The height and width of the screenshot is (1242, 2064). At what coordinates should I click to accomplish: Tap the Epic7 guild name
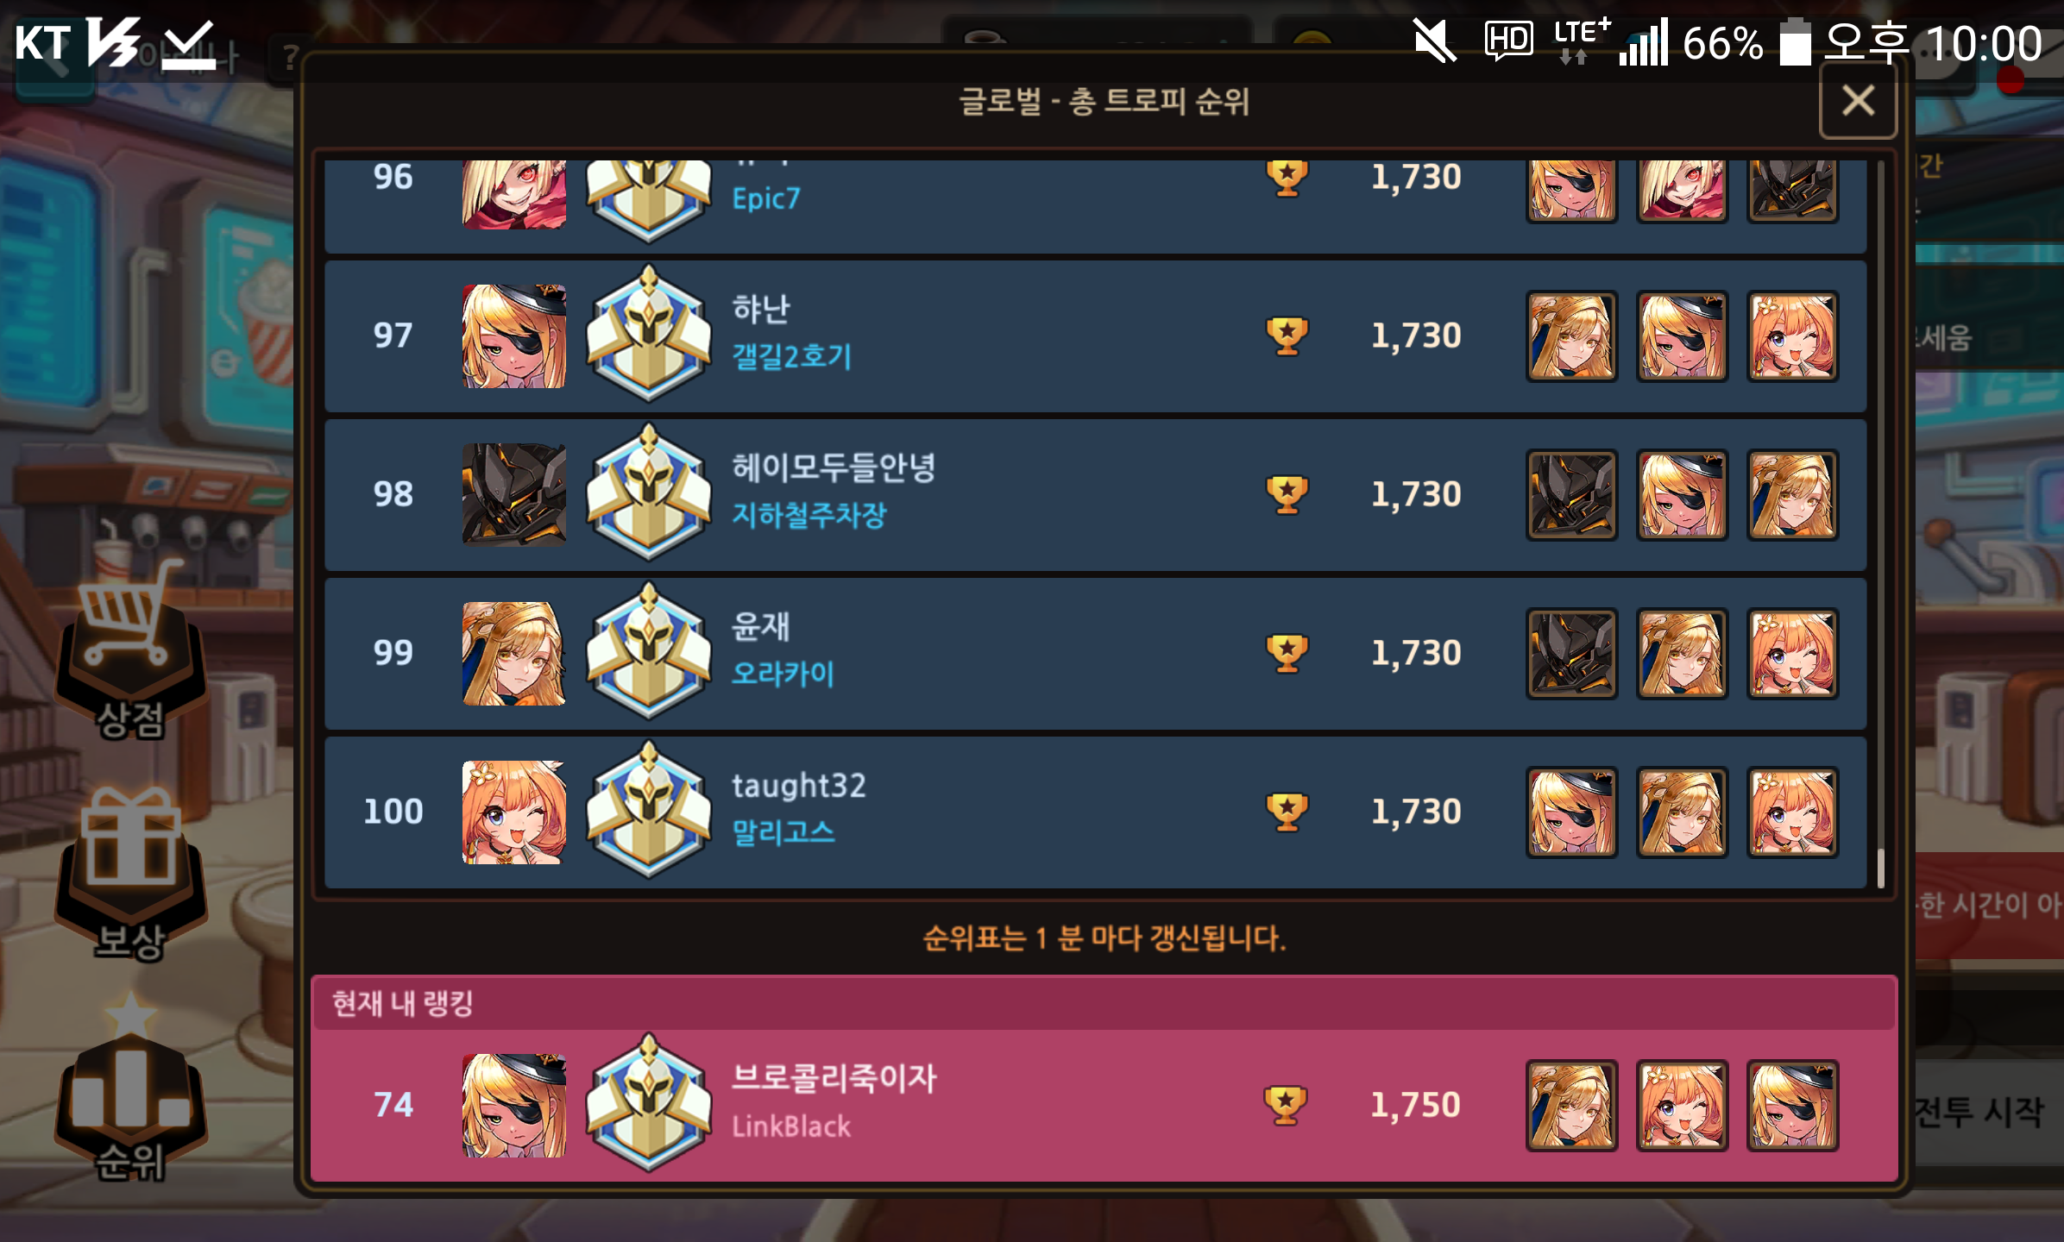766,198
